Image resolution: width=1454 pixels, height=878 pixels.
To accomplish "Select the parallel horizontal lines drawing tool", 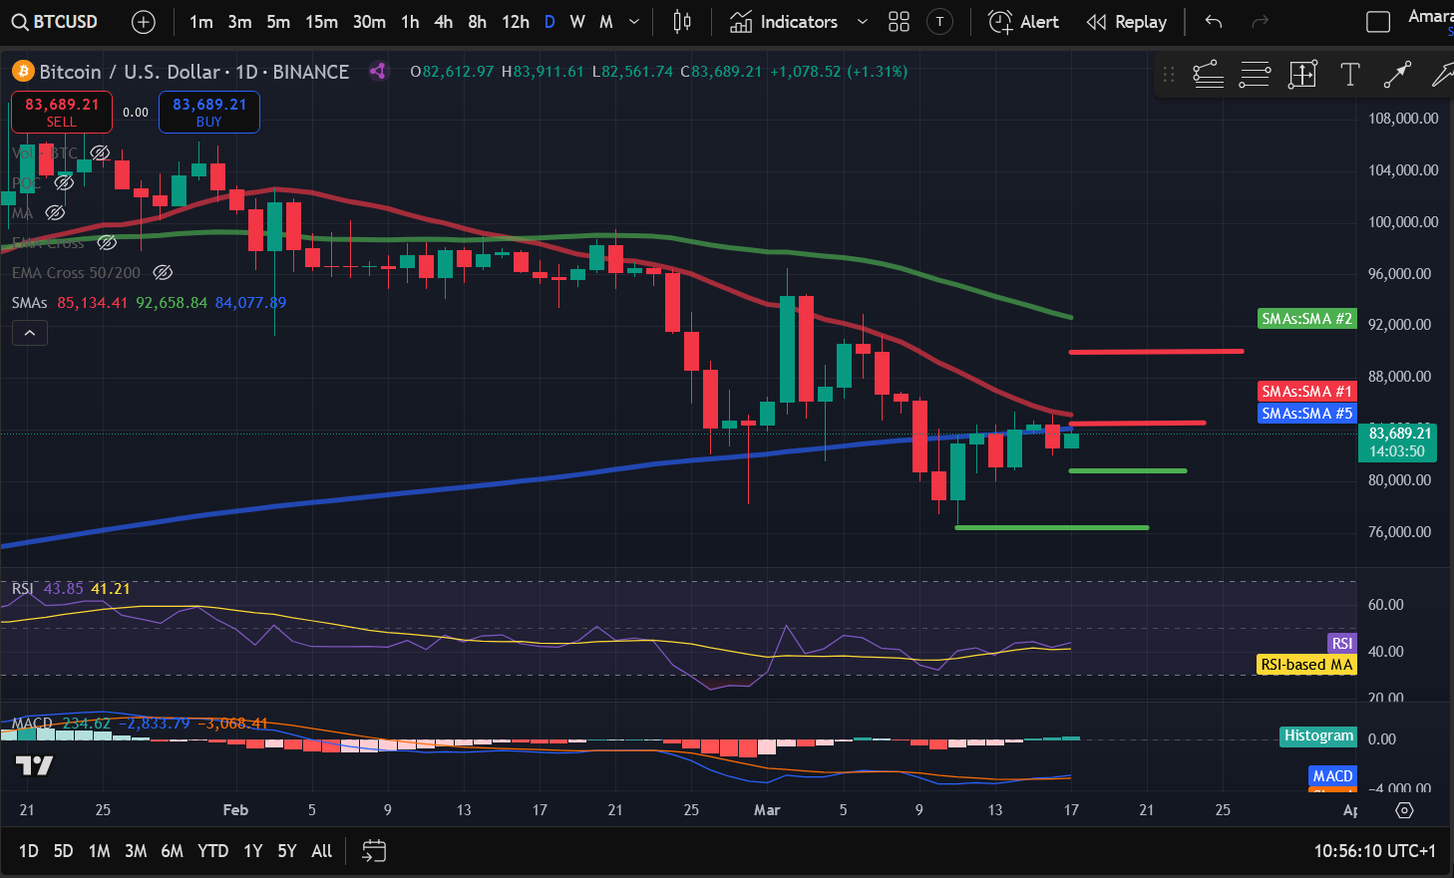I will tap(1255, 74).
